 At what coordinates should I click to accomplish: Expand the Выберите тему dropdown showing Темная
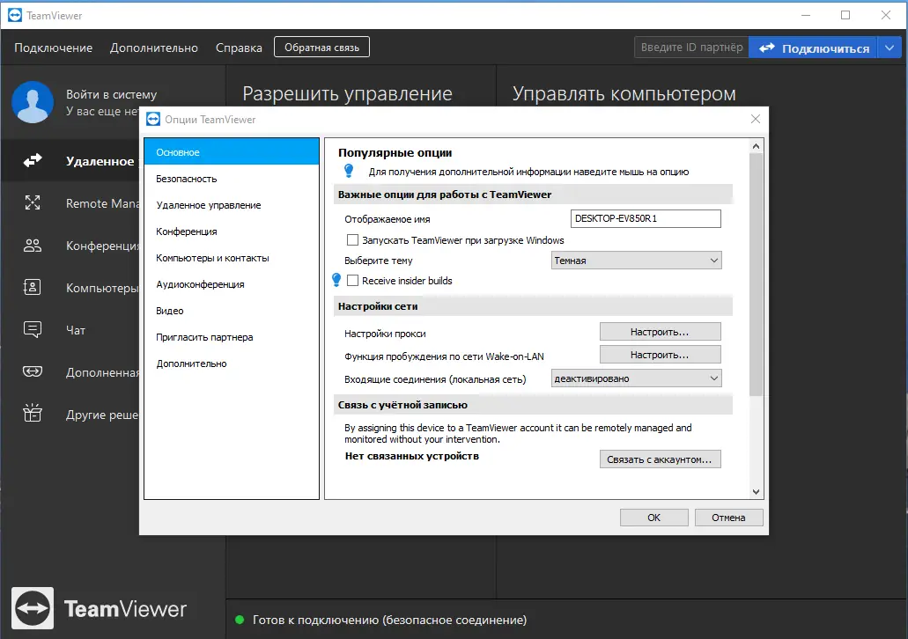637,261
